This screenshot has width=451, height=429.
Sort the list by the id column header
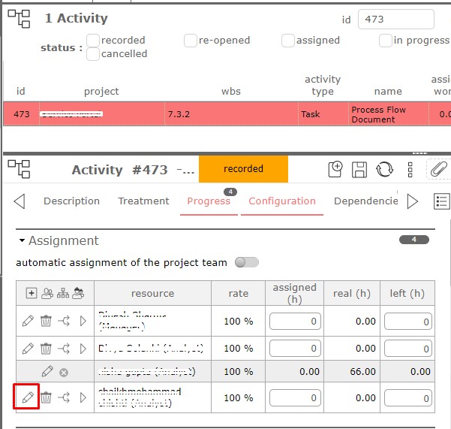[x=21, y=91]
